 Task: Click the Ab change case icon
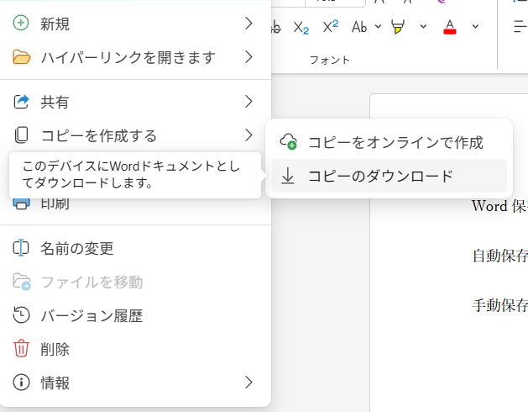[x=359, y=27]
